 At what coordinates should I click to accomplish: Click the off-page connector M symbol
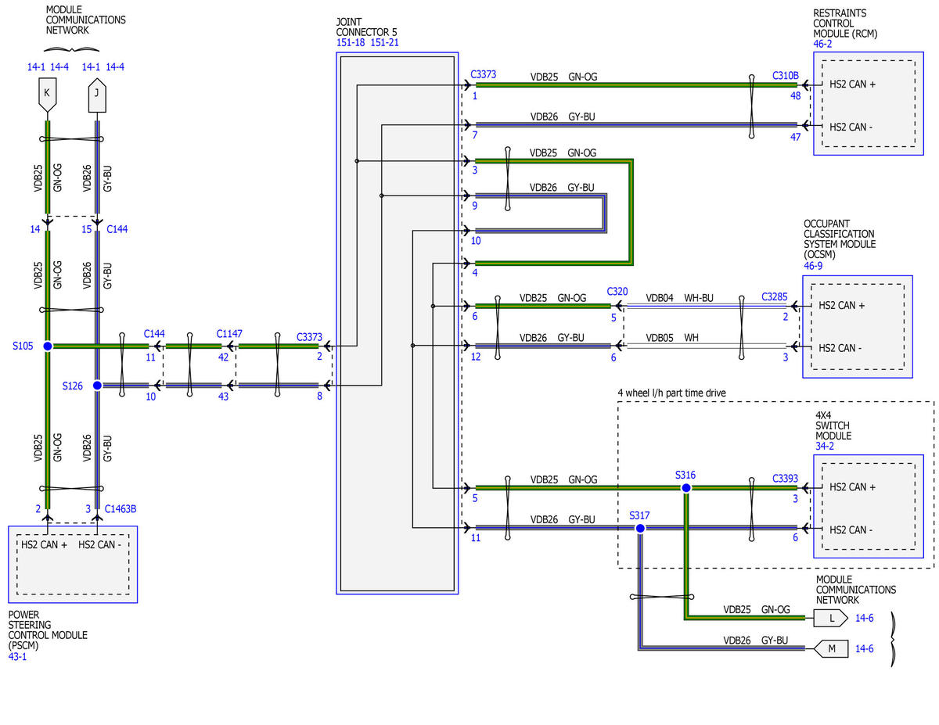coord(830,648)
